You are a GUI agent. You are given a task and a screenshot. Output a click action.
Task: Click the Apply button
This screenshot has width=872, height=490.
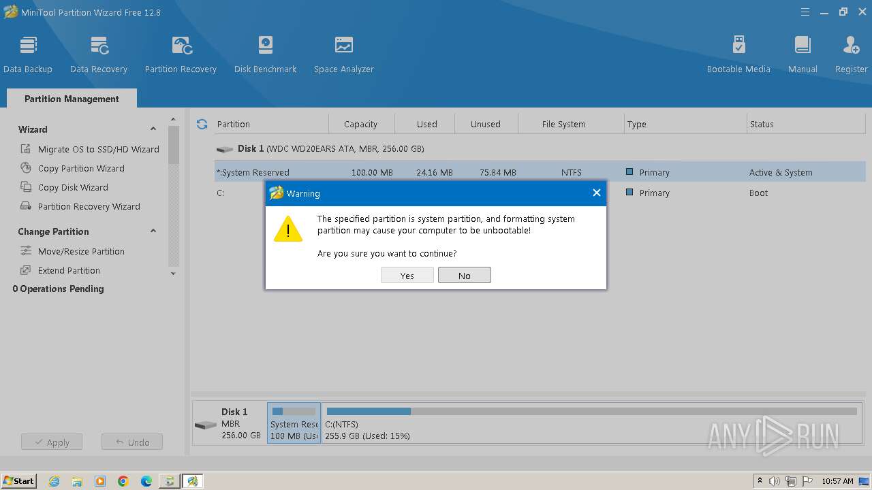pos(52,442)
